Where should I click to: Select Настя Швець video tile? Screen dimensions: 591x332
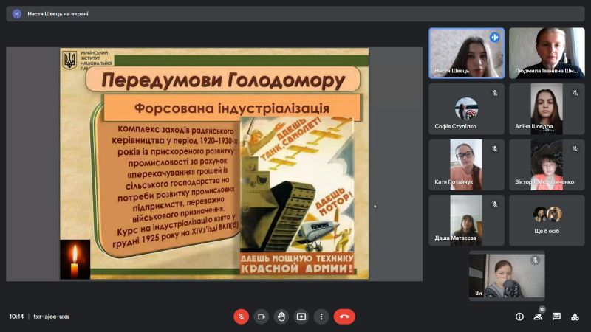466,53
